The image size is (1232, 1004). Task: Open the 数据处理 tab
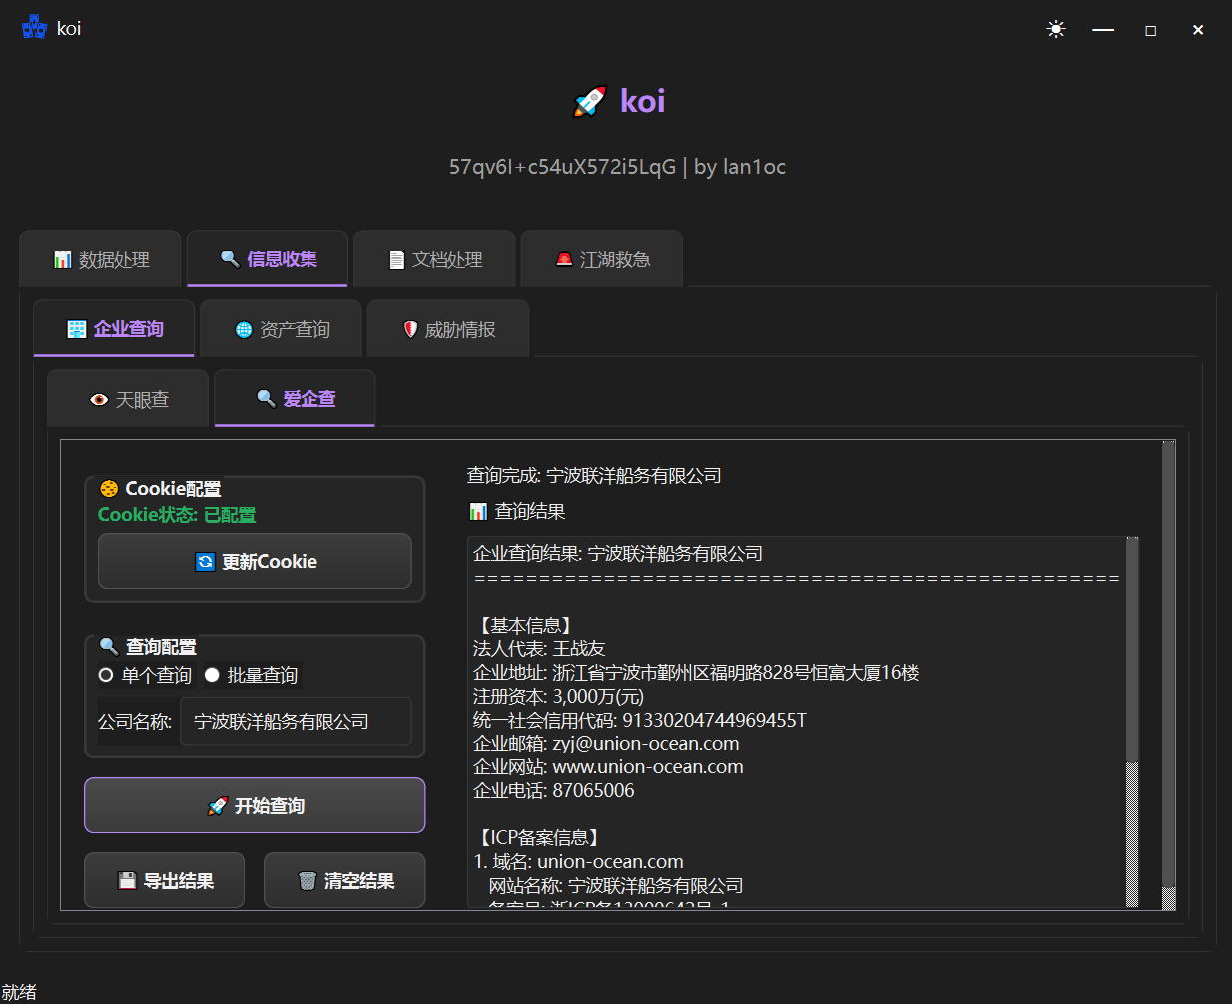click(101, 259)
